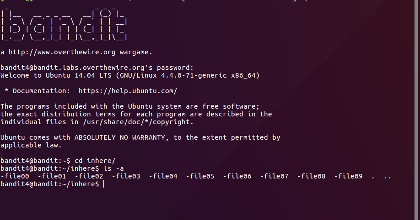
Task: Place cursor at the last empty prompt
Action: point(104,184)
